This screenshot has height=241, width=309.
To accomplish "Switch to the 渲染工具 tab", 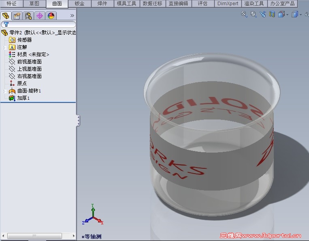I will (x=254, y=4).
